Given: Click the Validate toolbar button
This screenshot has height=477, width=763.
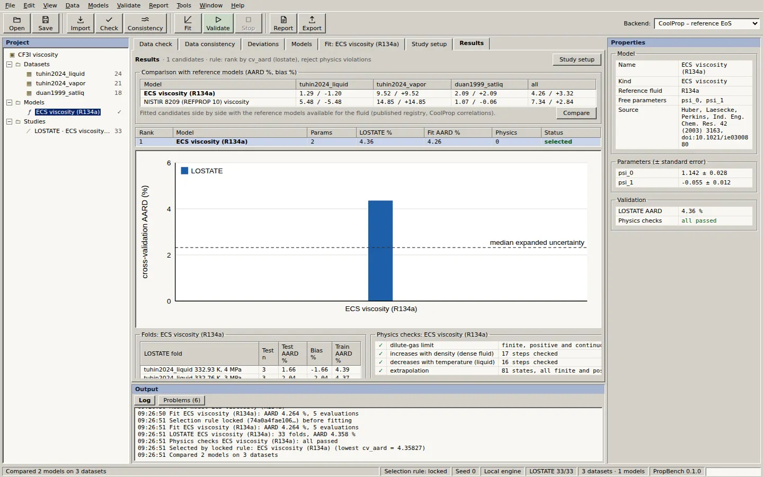Looking at the screenshot, I should pyautogui.click(x=218, y=23).
